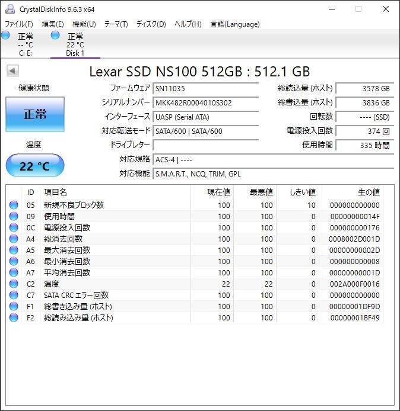Click the blue status orb for Disk 1
This screenshot has height=411, width=400.
click(x=55, y=35)
